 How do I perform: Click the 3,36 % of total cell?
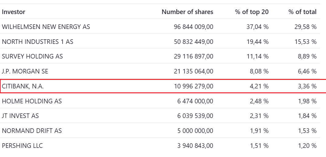[307, 86]
